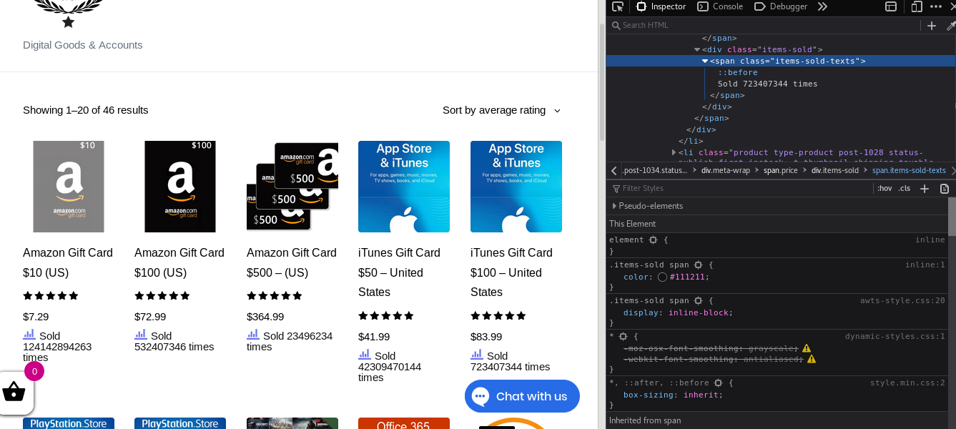Image resolution: width=956 pixels, height=429 pixels.
Task: Click the chart icon beside Sold 124142894263
Action: pos(29,334)
